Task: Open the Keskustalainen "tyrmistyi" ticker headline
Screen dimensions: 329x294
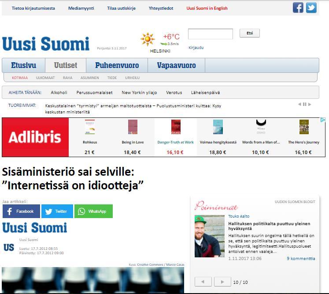Action: (x=133, y=109)
